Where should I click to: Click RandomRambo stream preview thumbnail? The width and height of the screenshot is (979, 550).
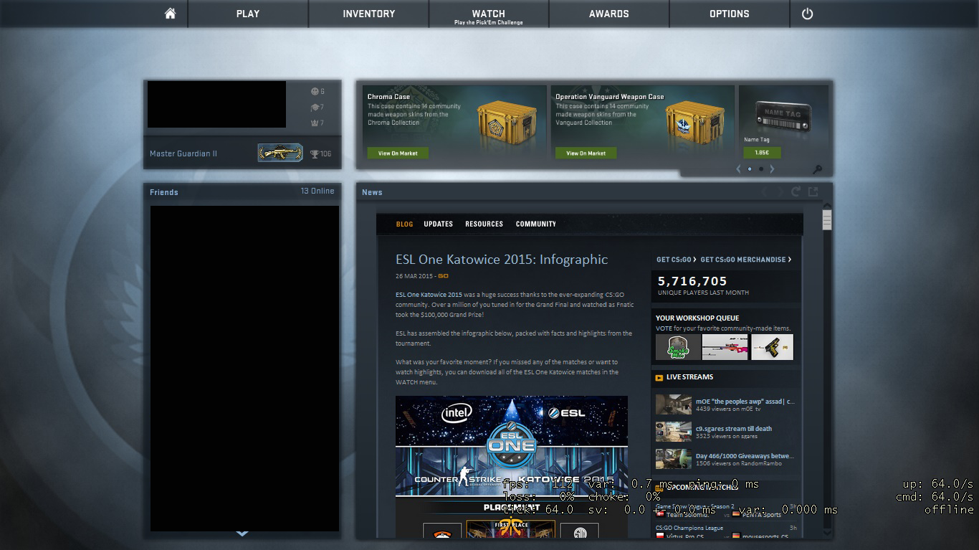(674, 459)
